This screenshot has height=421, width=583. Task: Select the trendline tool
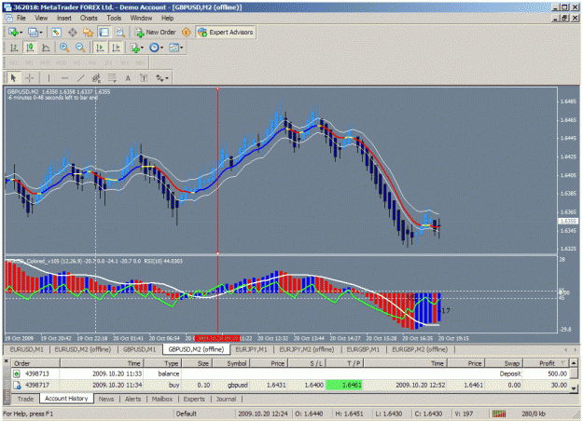(x=80, y=78)
